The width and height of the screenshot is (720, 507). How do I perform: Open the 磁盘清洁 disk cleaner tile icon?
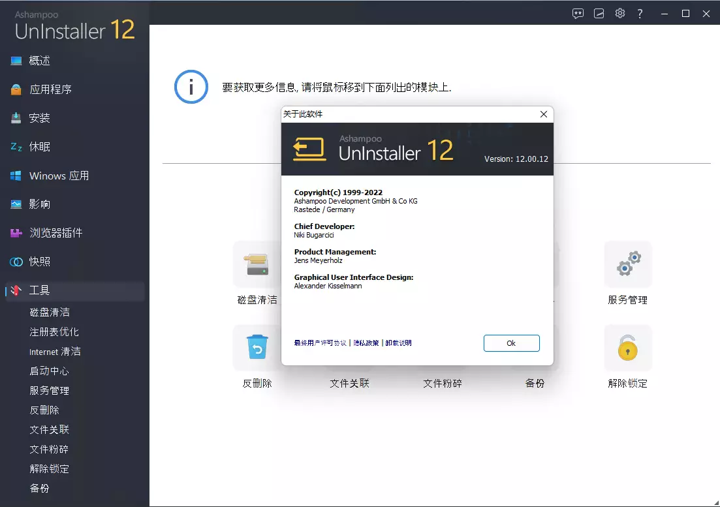257,264
